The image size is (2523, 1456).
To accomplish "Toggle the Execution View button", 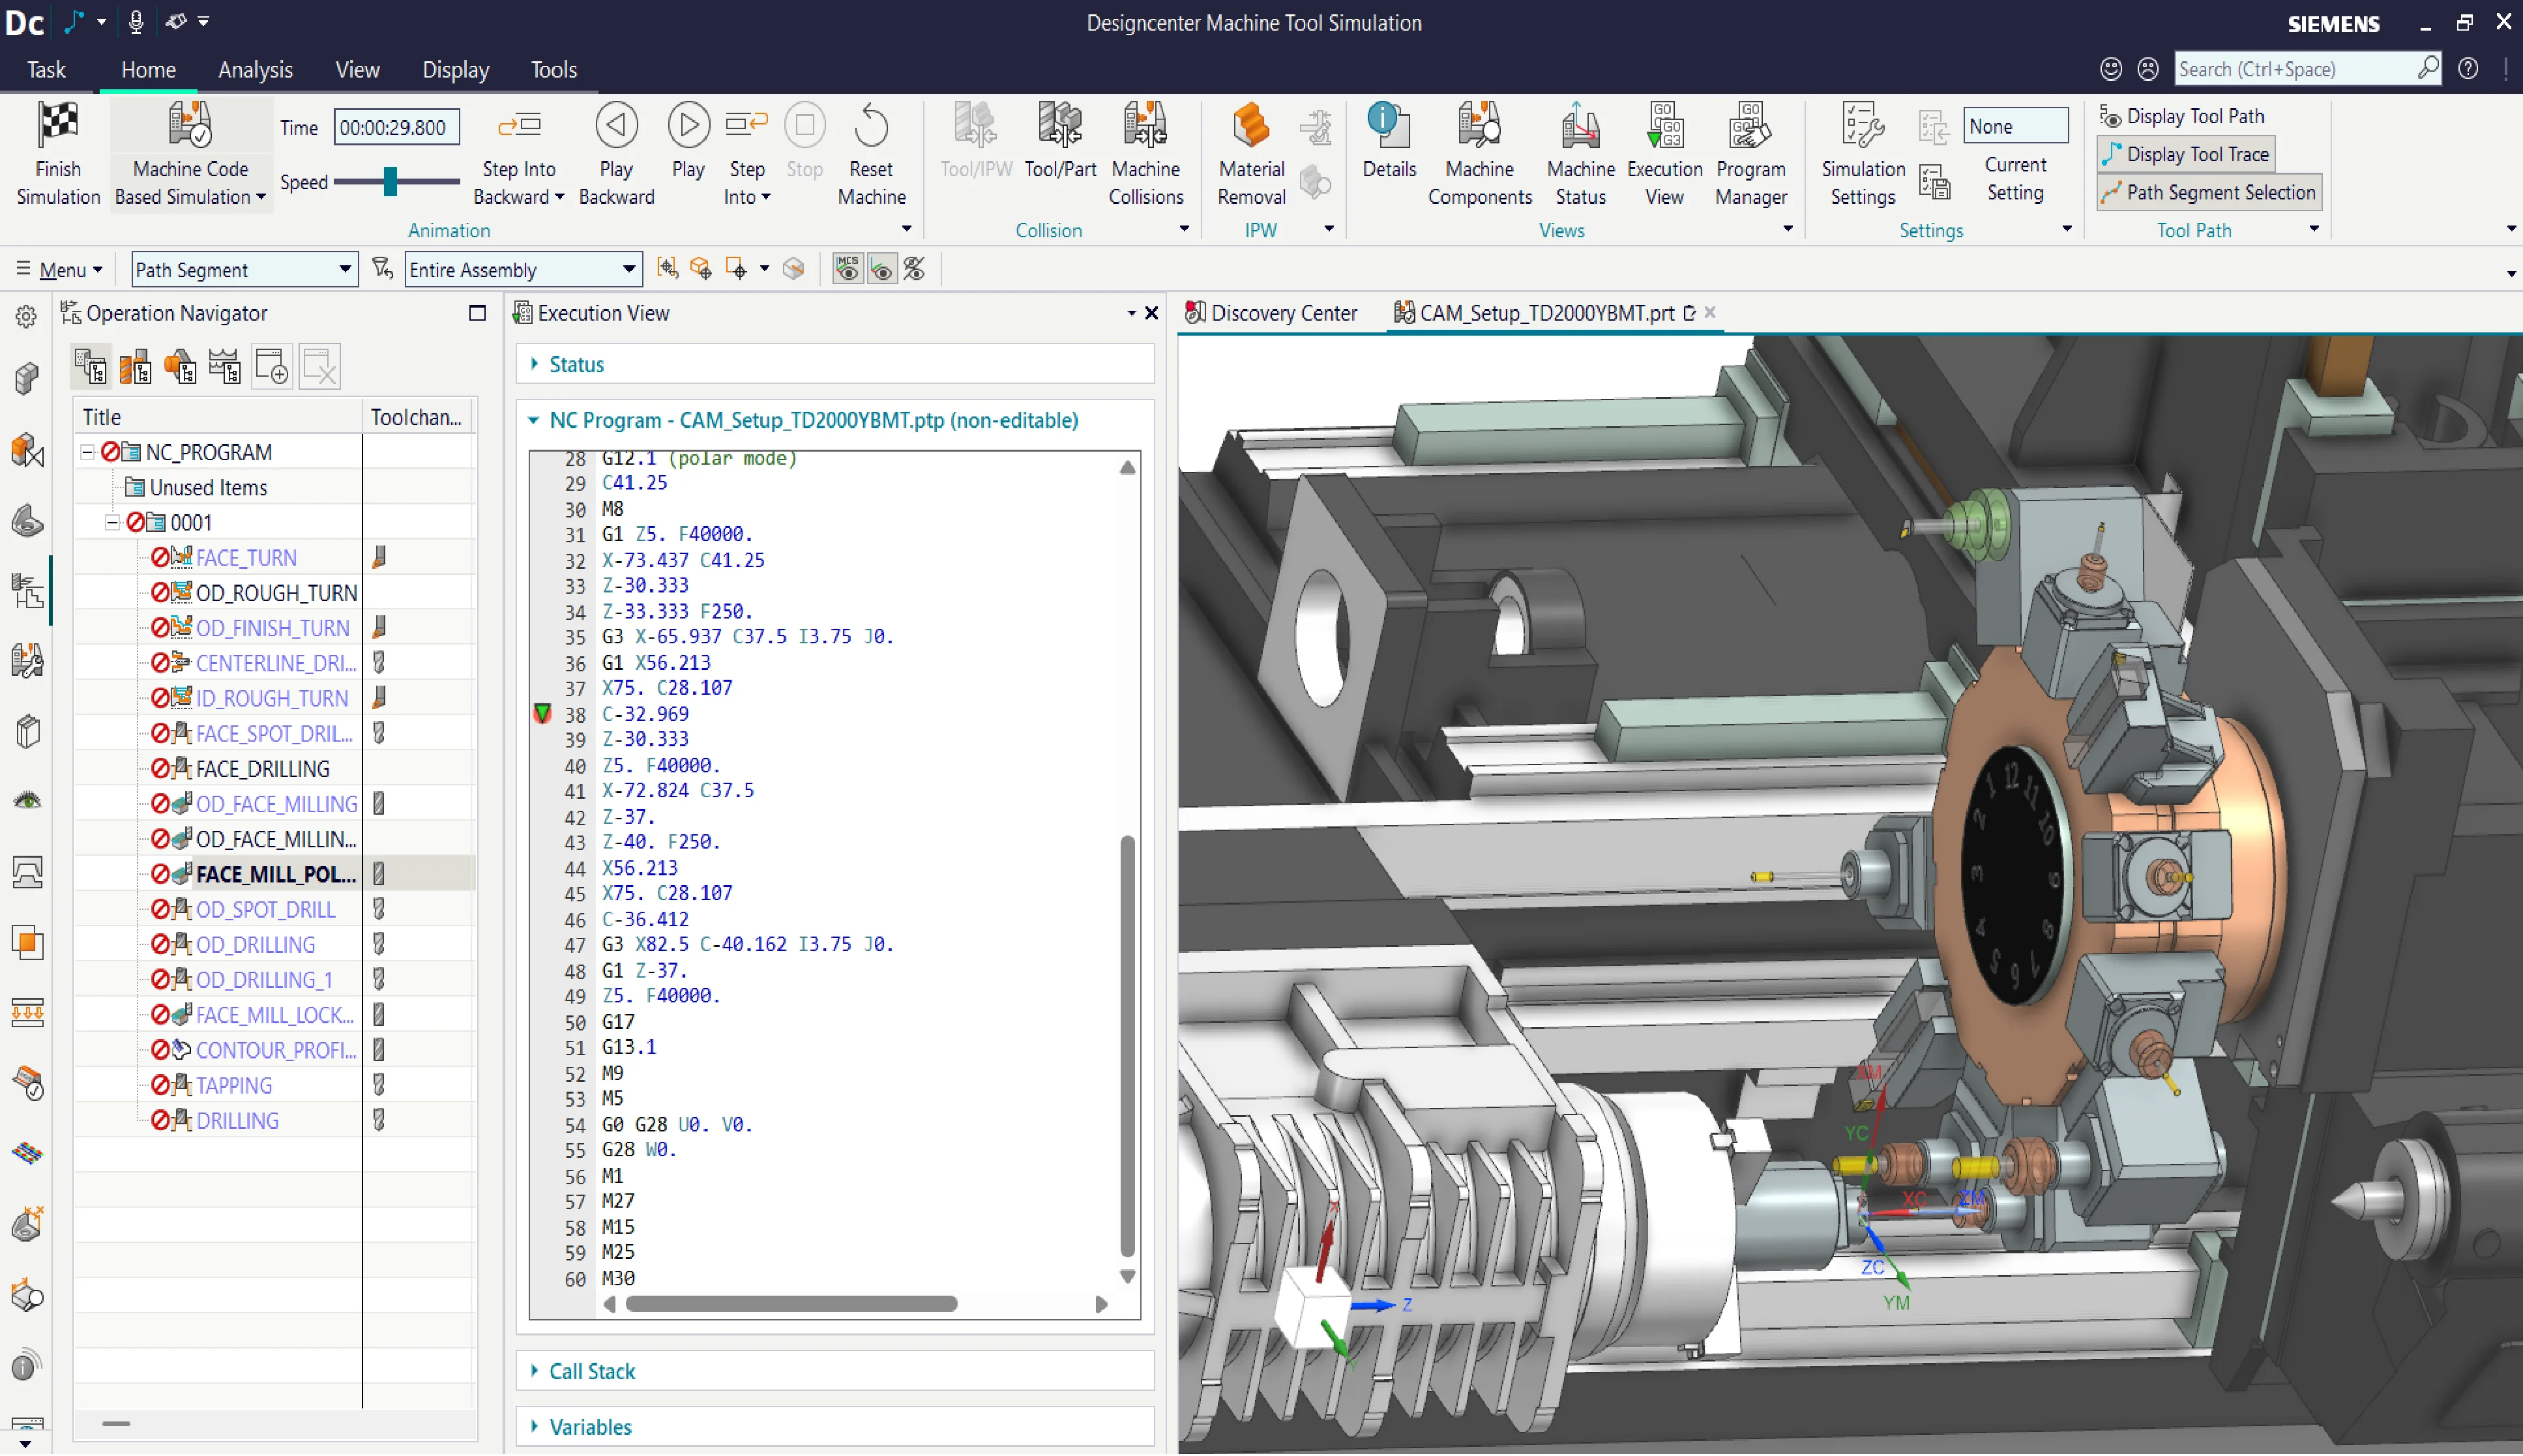I will [1664, 154].
